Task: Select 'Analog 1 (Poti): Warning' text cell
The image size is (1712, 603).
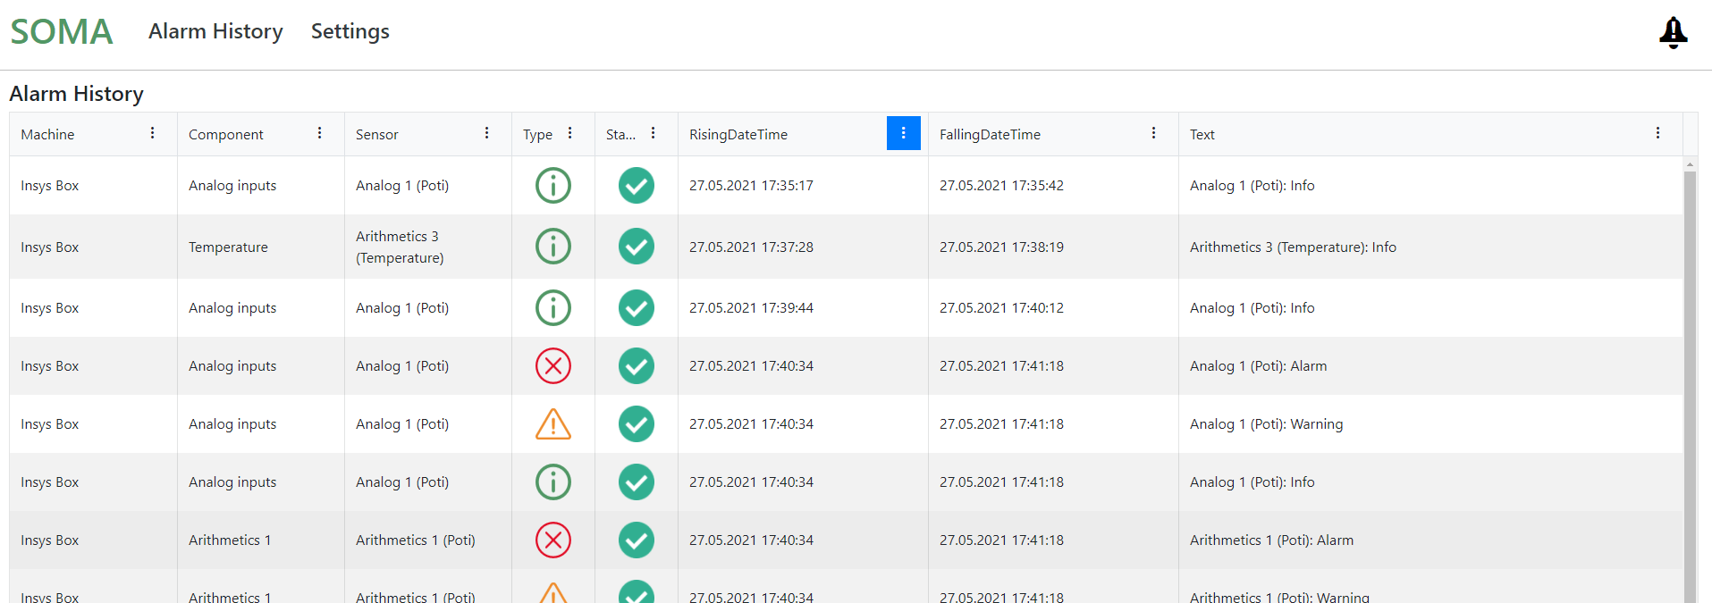Action: pos(1266,424)
